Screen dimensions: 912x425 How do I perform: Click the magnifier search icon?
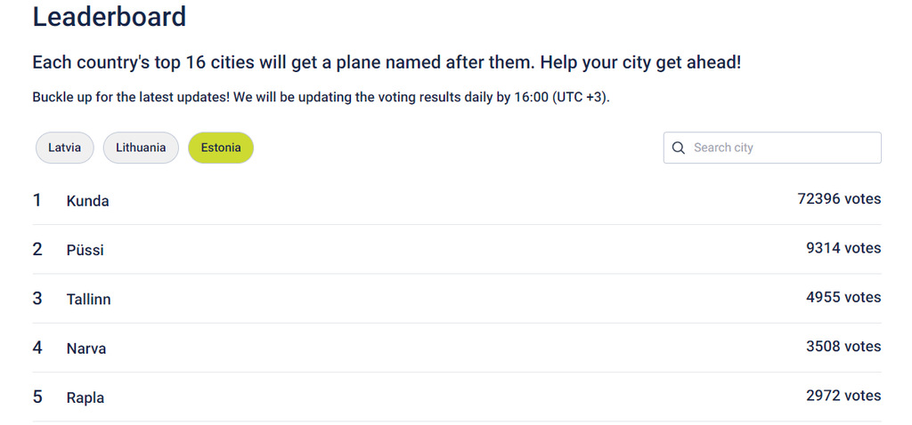tap(679, 148)
